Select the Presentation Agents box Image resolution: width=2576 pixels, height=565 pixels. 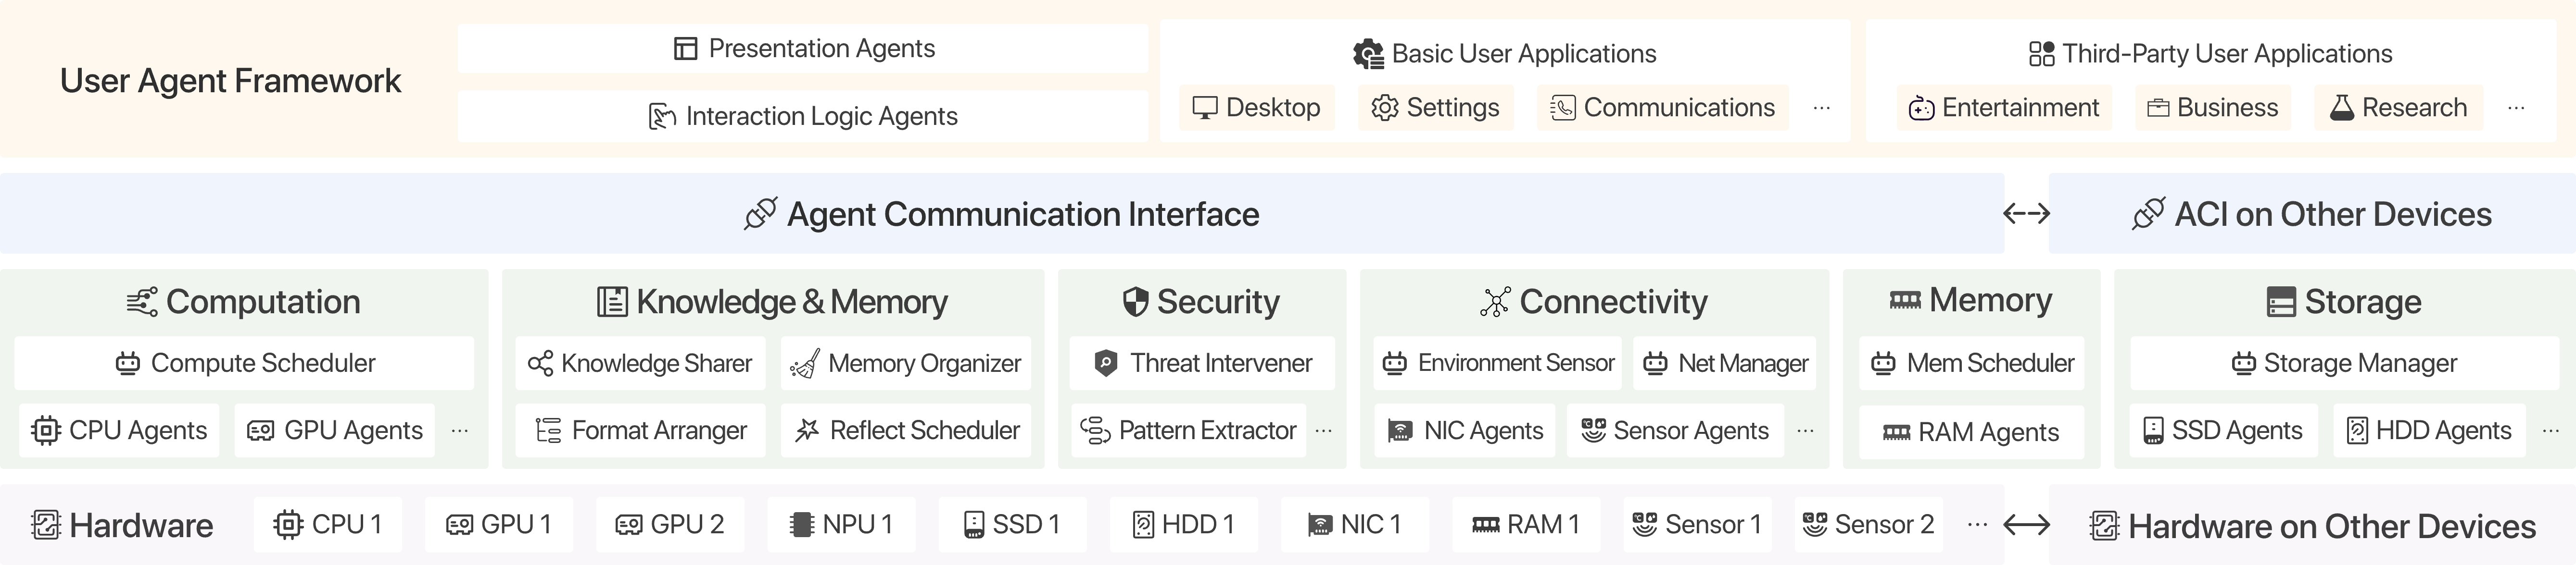[803, 48]
